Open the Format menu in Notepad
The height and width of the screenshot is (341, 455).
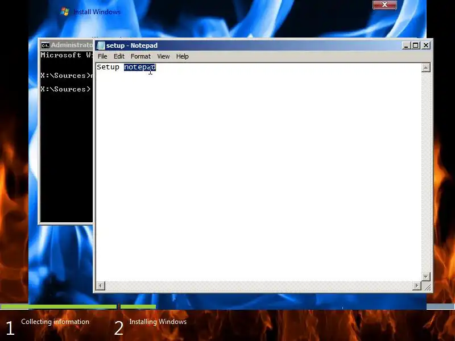(x=140, y=56)
